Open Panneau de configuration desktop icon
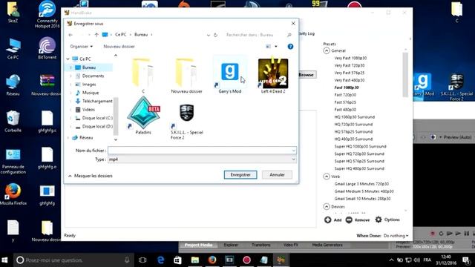 [13, 161]
